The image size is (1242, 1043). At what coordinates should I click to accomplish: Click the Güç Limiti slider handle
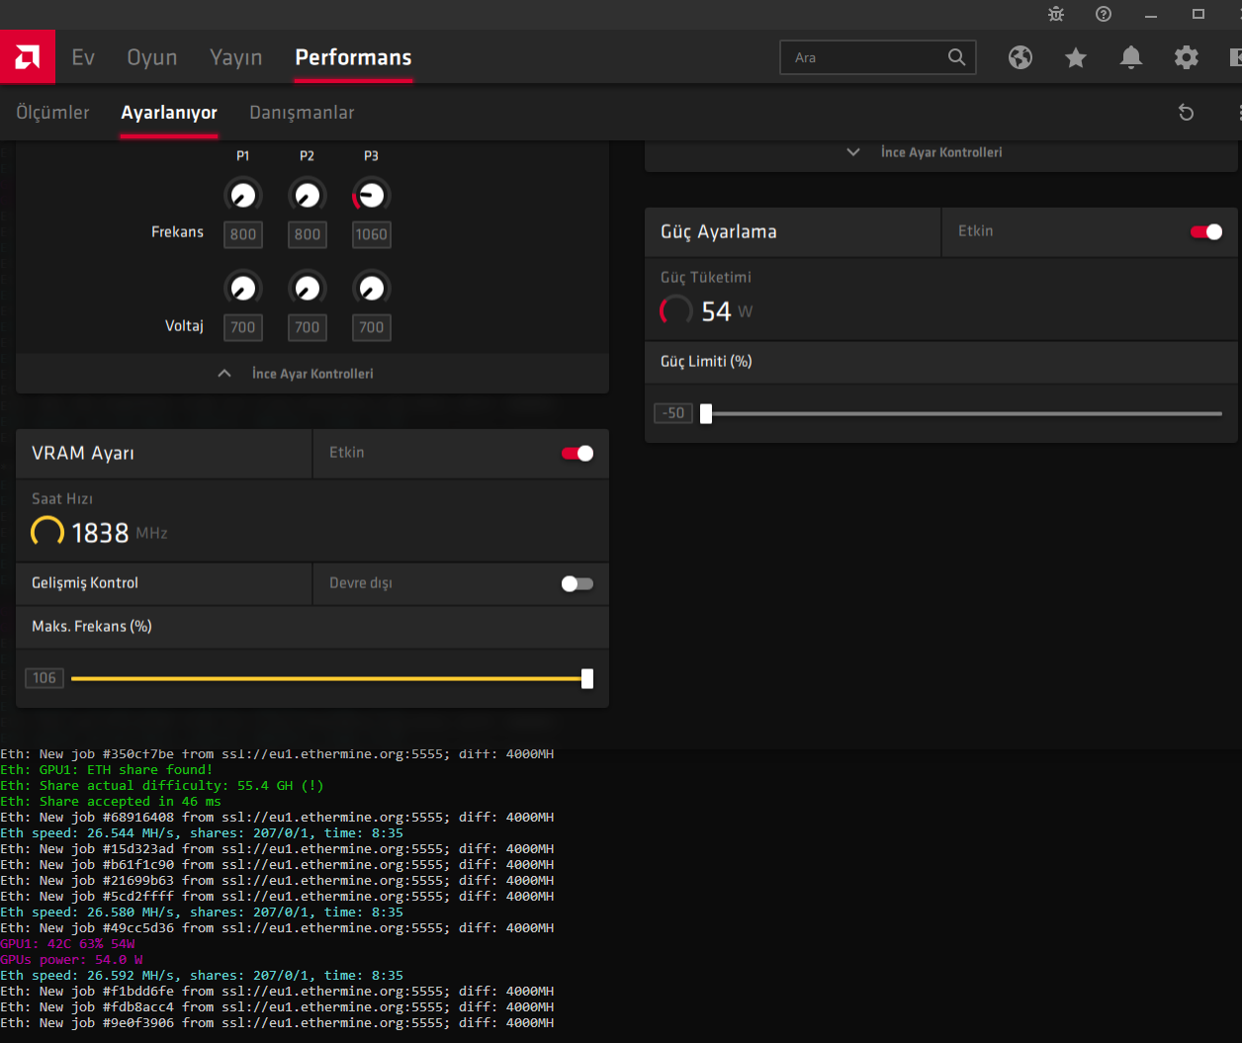point(706,413)
